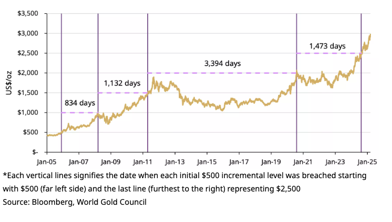
Task: Select the $1,000 y-axis tick label
Action: tap(26, 112)
